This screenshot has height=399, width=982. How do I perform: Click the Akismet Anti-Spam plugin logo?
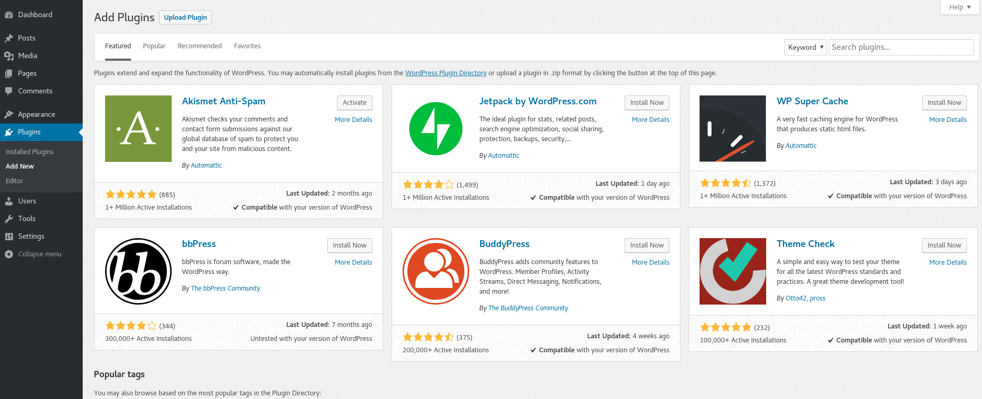tap(138, 129)
